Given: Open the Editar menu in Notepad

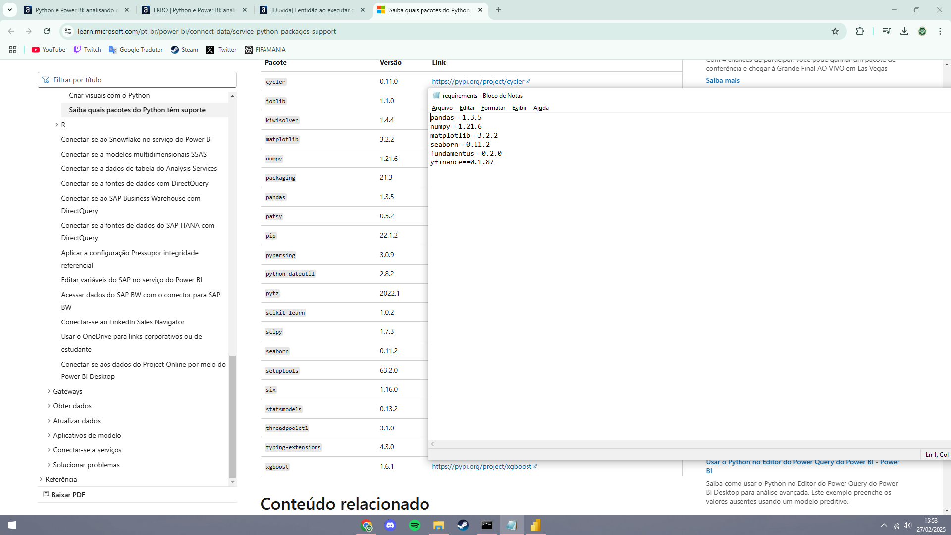Looking at the screenshot, I should [467, 108].
